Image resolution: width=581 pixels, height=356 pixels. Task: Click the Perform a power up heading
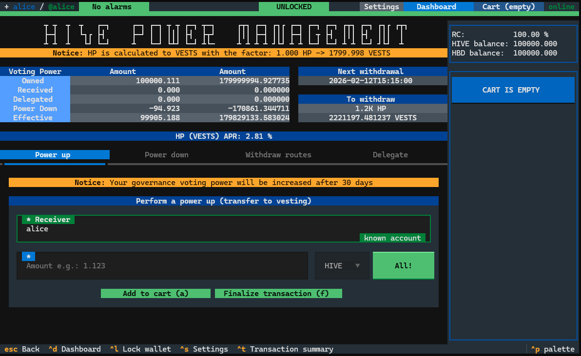click(223, 201)
